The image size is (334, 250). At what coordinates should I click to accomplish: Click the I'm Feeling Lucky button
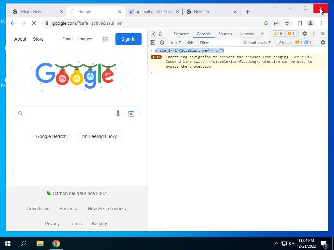[x=99, y=136]
